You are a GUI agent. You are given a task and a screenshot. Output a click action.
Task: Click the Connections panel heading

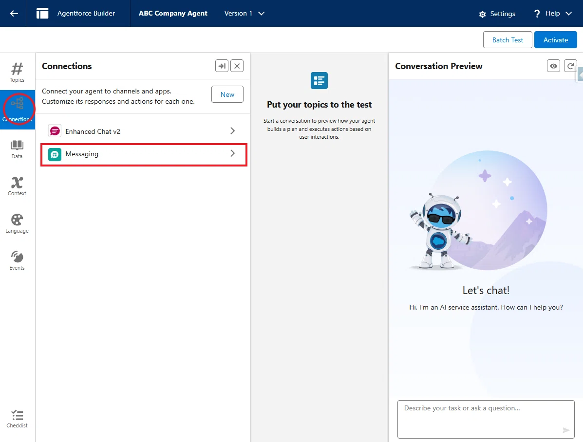point(67,66)
